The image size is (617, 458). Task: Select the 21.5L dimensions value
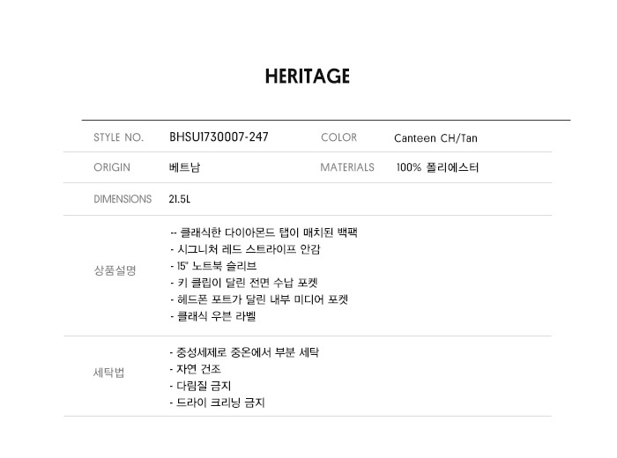pos(180,199)
